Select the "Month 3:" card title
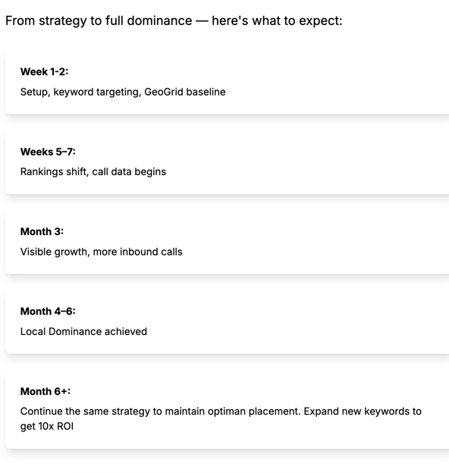The image size is (449, 473). (x=42, y=232)
